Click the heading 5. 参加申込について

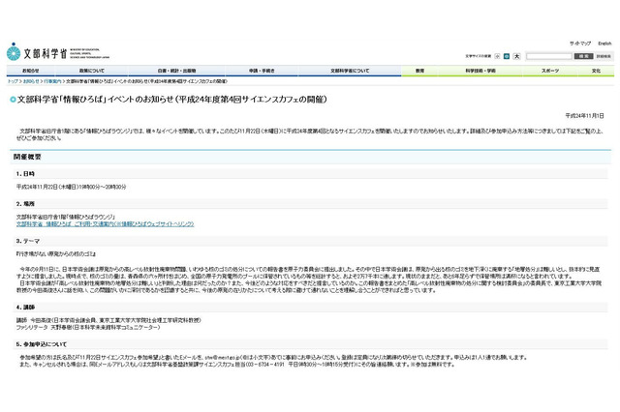[42, 344]
